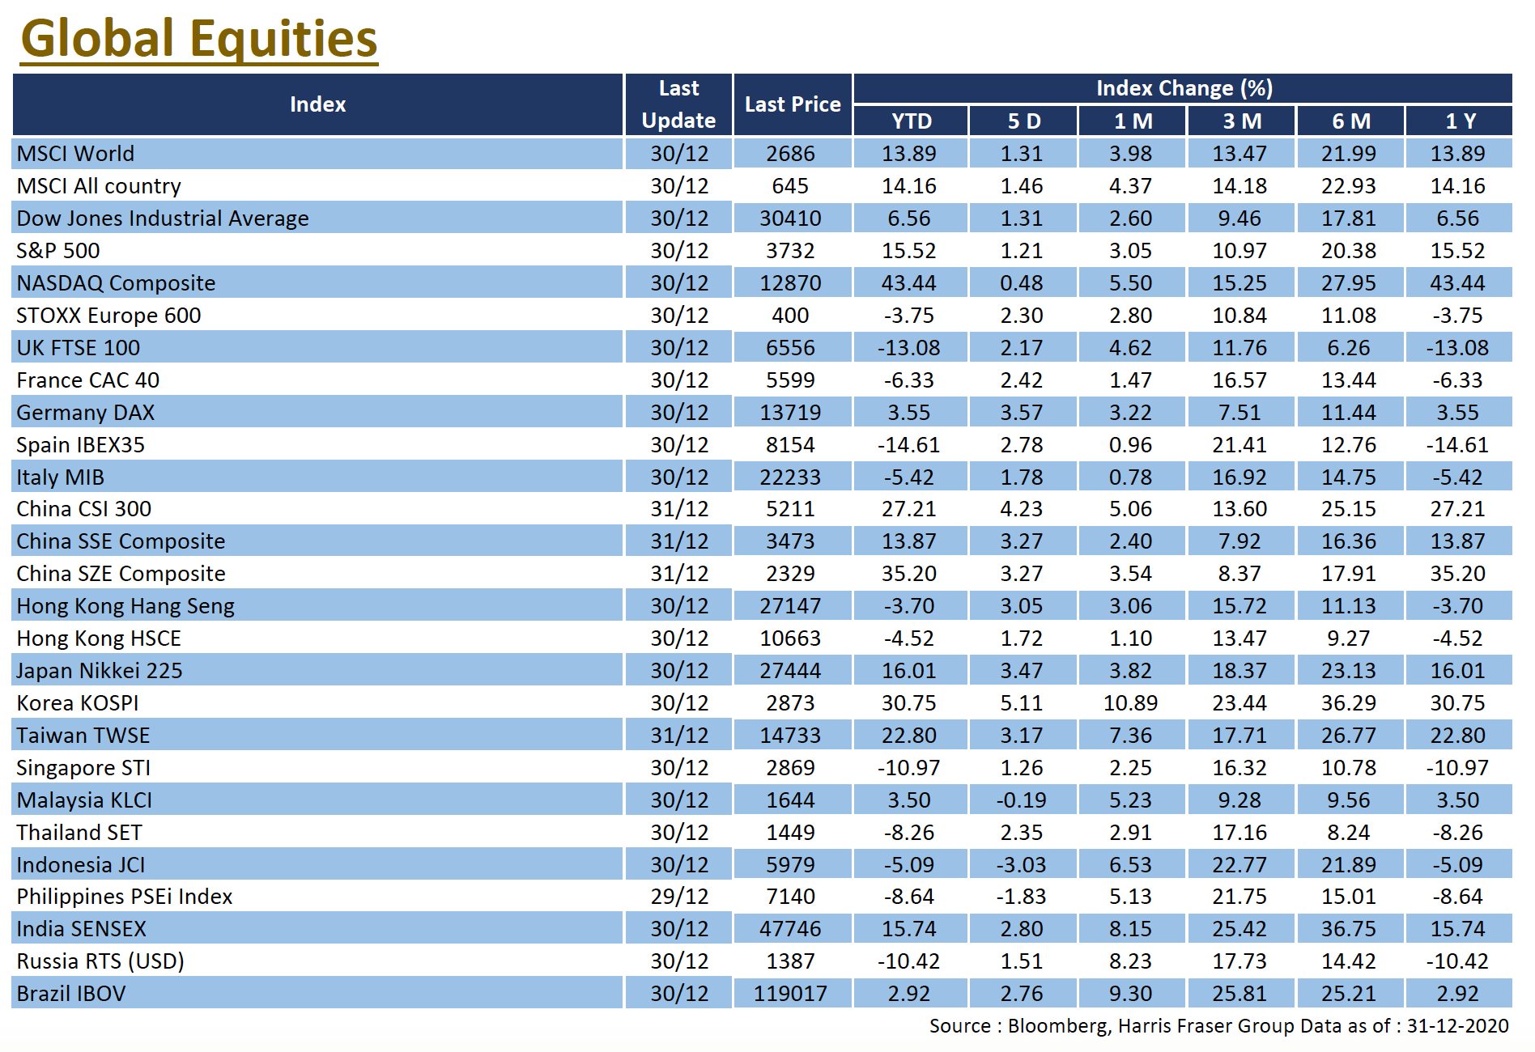Viewport: 1535px width, 1052px height.
Task: Select the Index column header
Action: point(318,104)
